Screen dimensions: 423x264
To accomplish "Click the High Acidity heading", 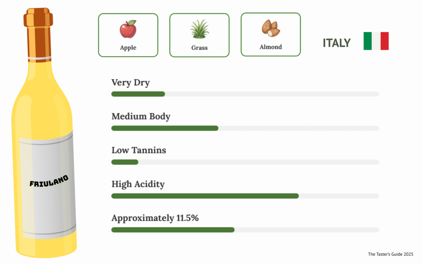I will (138, 184).
